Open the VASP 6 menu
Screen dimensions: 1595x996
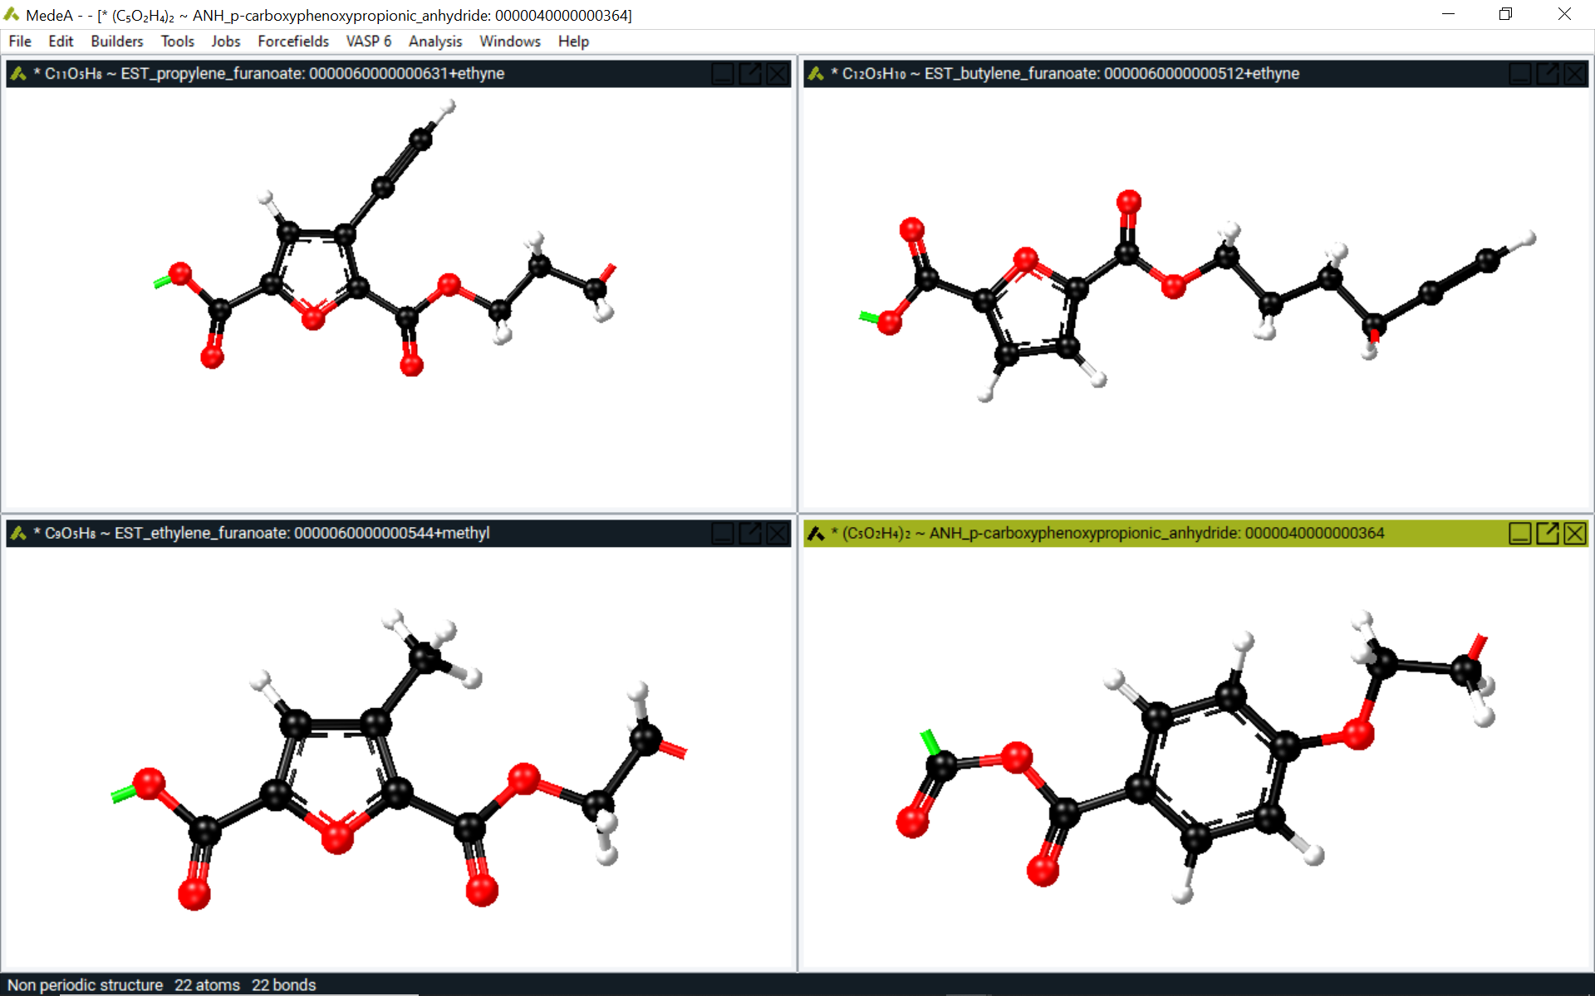coord(368,41)
